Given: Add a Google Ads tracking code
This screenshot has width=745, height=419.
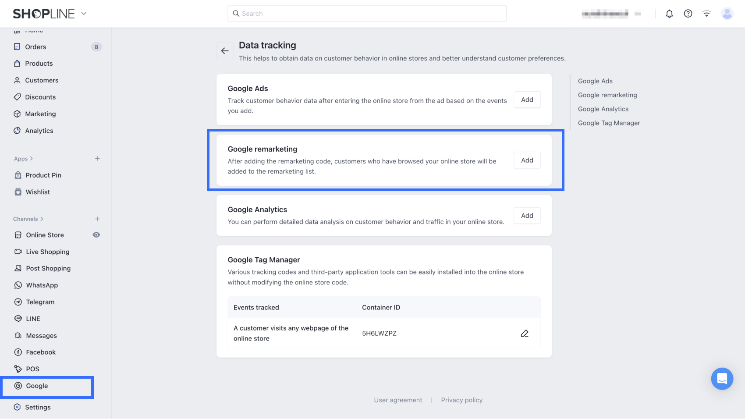Looking at the screenshot, I should [x=527, y=99].
